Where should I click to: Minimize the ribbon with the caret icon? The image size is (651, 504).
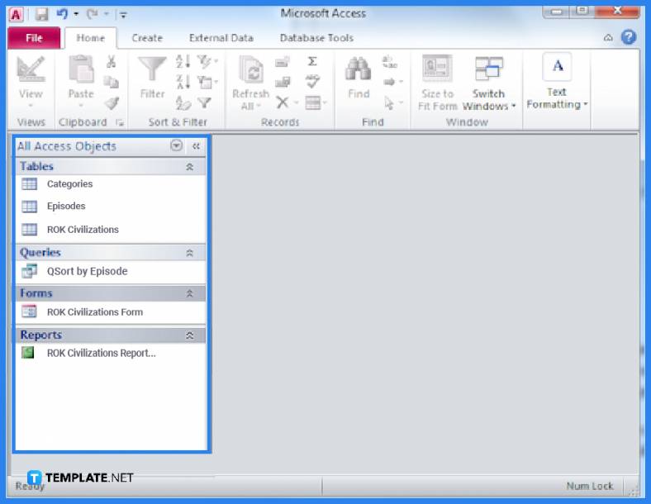608,38
